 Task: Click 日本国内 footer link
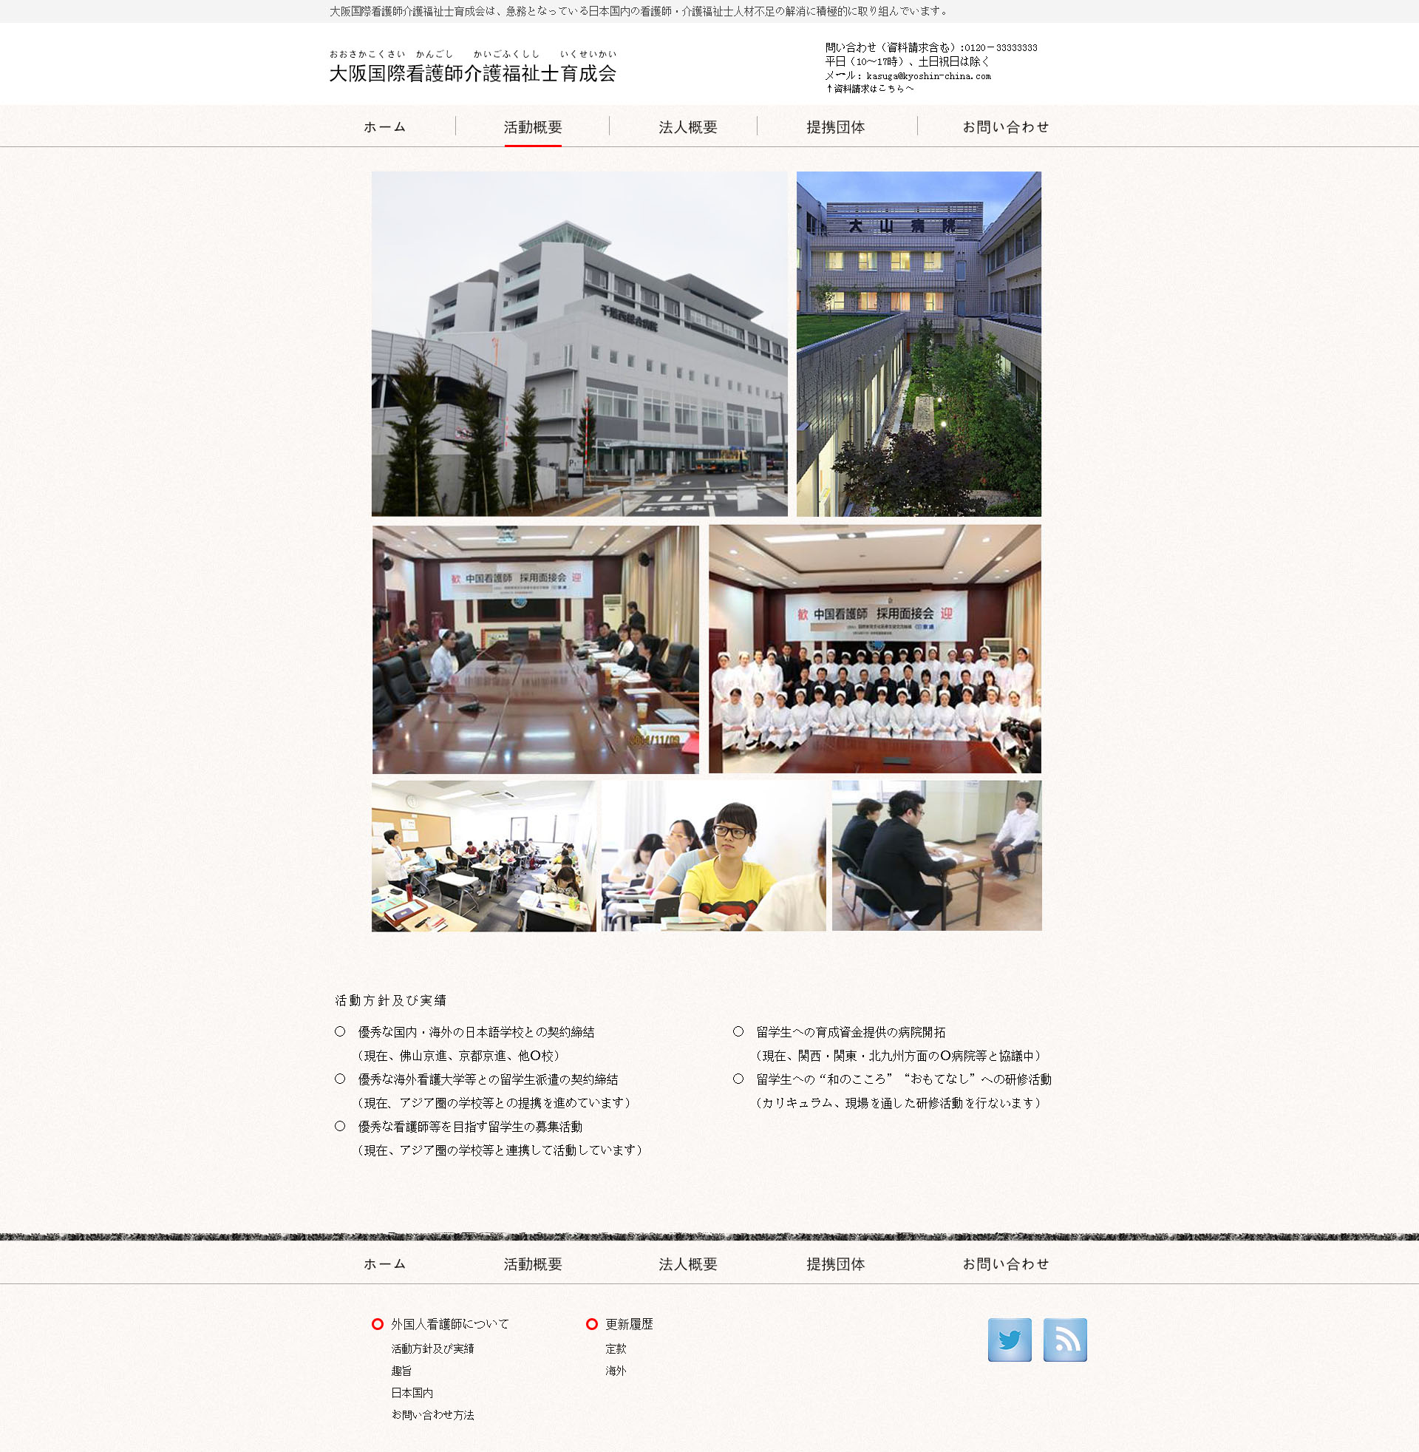point(412,1392)
